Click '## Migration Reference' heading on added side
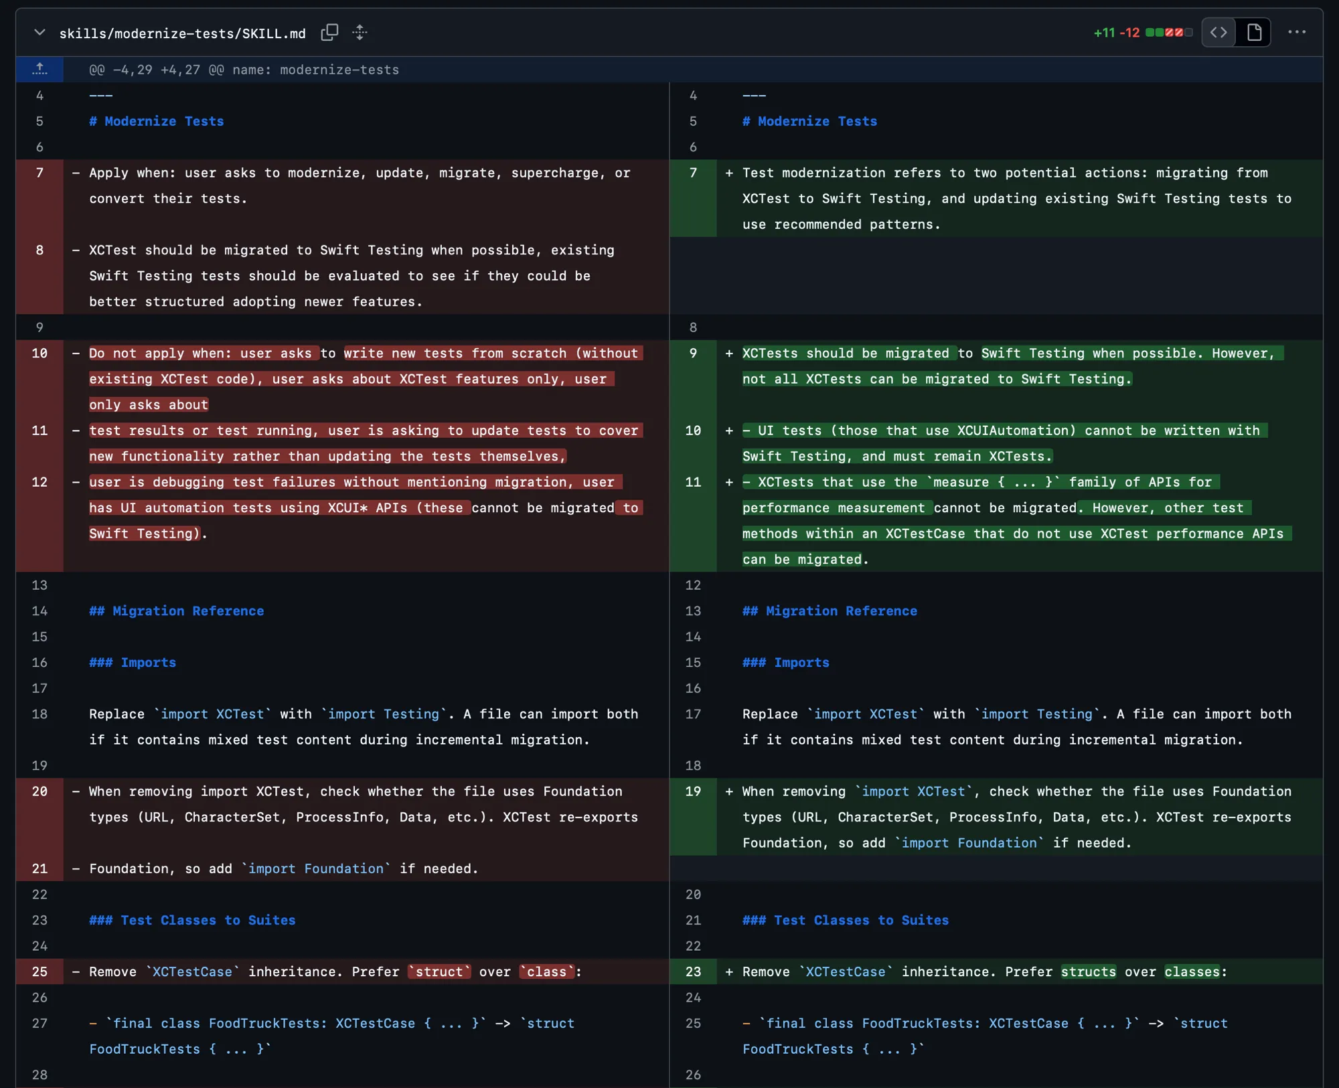Image resolution: width=1339 pixels, height=1088 pixels. tap(830, 611)
